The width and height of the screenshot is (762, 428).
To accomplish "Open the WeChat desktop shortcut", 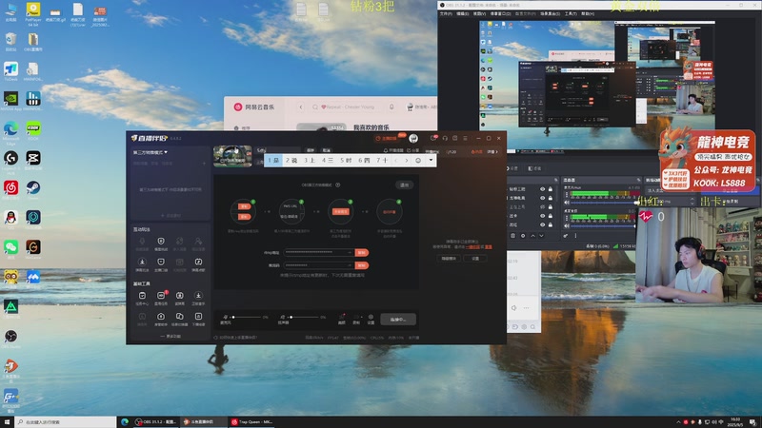I will (10, 248).
